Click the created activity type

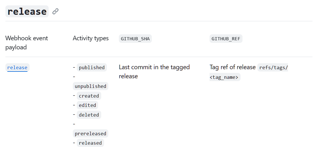(x=89, y=96)
